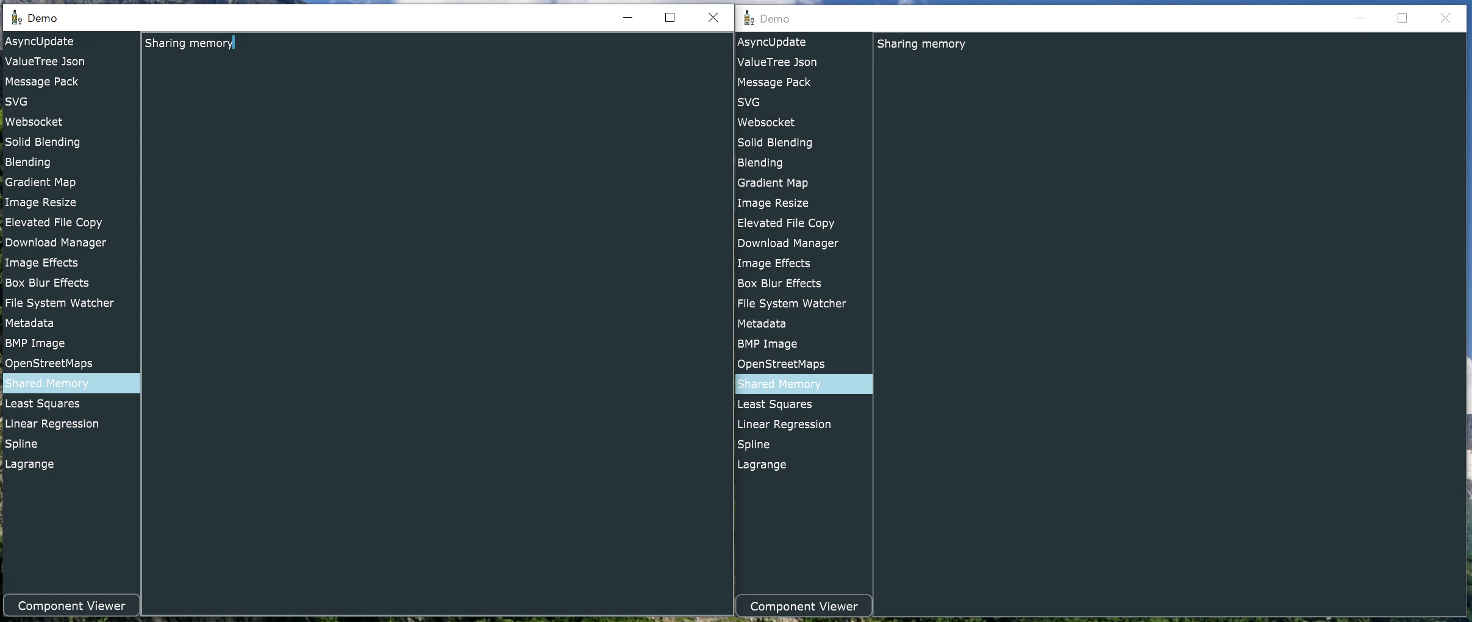Open Websocket demo in the left window

click(72, 122)
